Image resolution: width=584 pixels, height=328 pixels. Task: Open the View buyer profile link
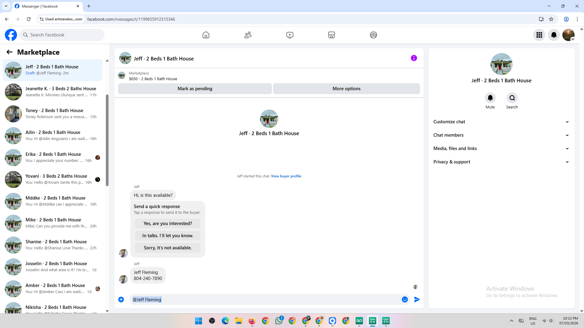tap(286, 176)
